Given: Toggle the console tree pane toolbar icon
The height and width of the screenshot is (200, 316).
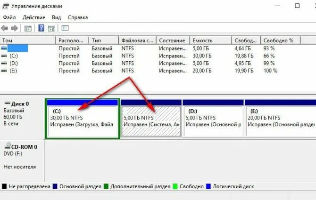Looking at the screenshot, I should [28, 28].
